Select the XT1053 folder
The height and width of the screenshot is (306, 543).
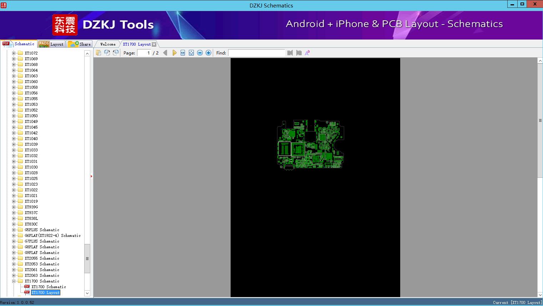[x=31, y=104]
